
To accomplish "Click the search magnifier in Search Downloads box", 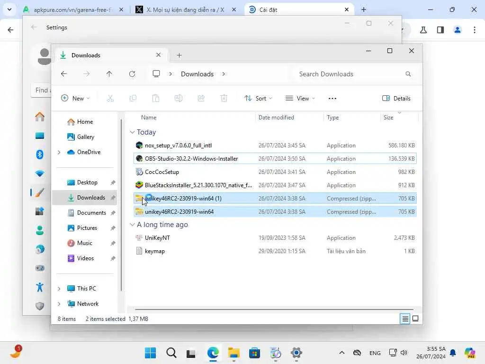I will pyautogui.click(x=408, y=74).
